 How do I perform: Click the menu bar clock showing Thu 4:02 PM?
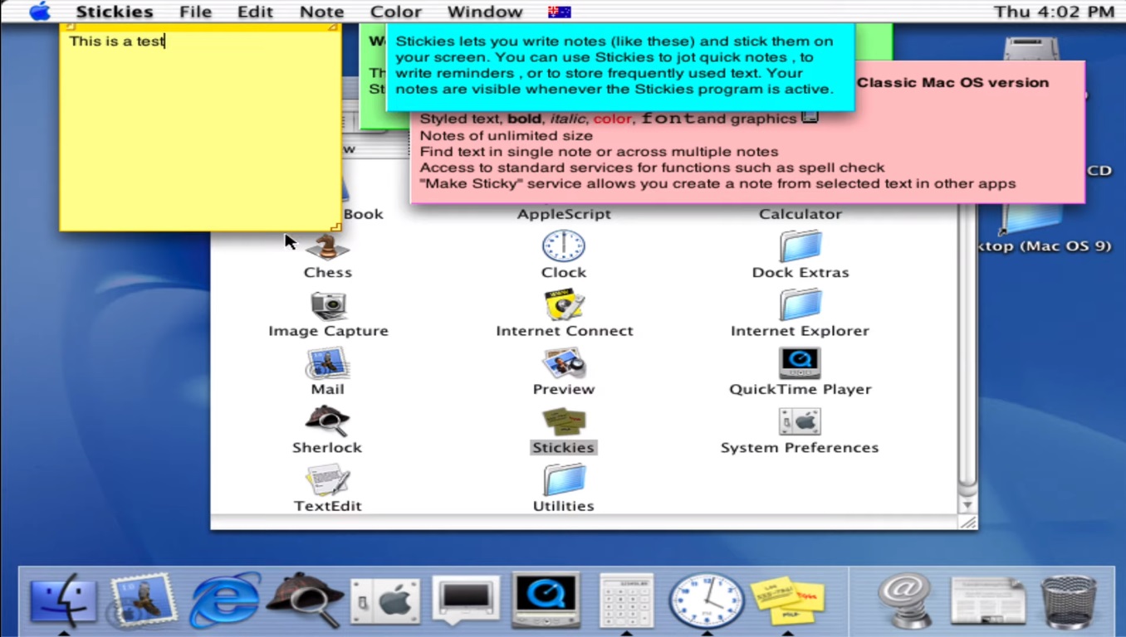[1054, 12]
